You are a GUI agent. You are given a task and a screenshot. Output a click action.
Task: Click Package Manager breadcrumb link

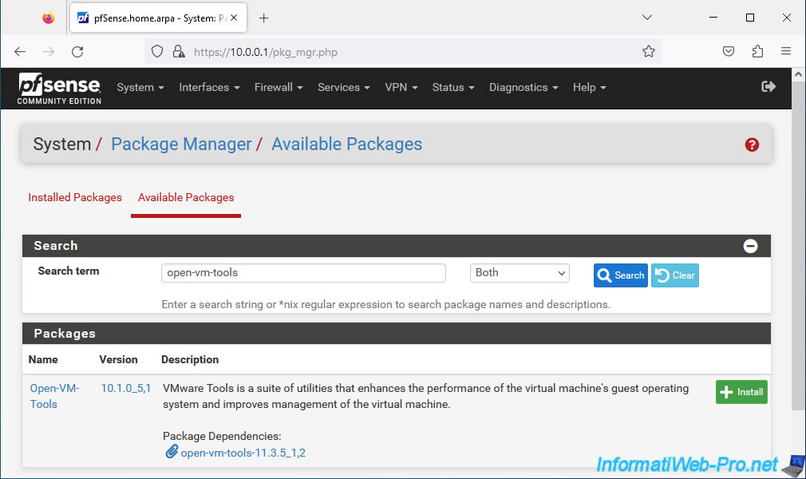181,144
